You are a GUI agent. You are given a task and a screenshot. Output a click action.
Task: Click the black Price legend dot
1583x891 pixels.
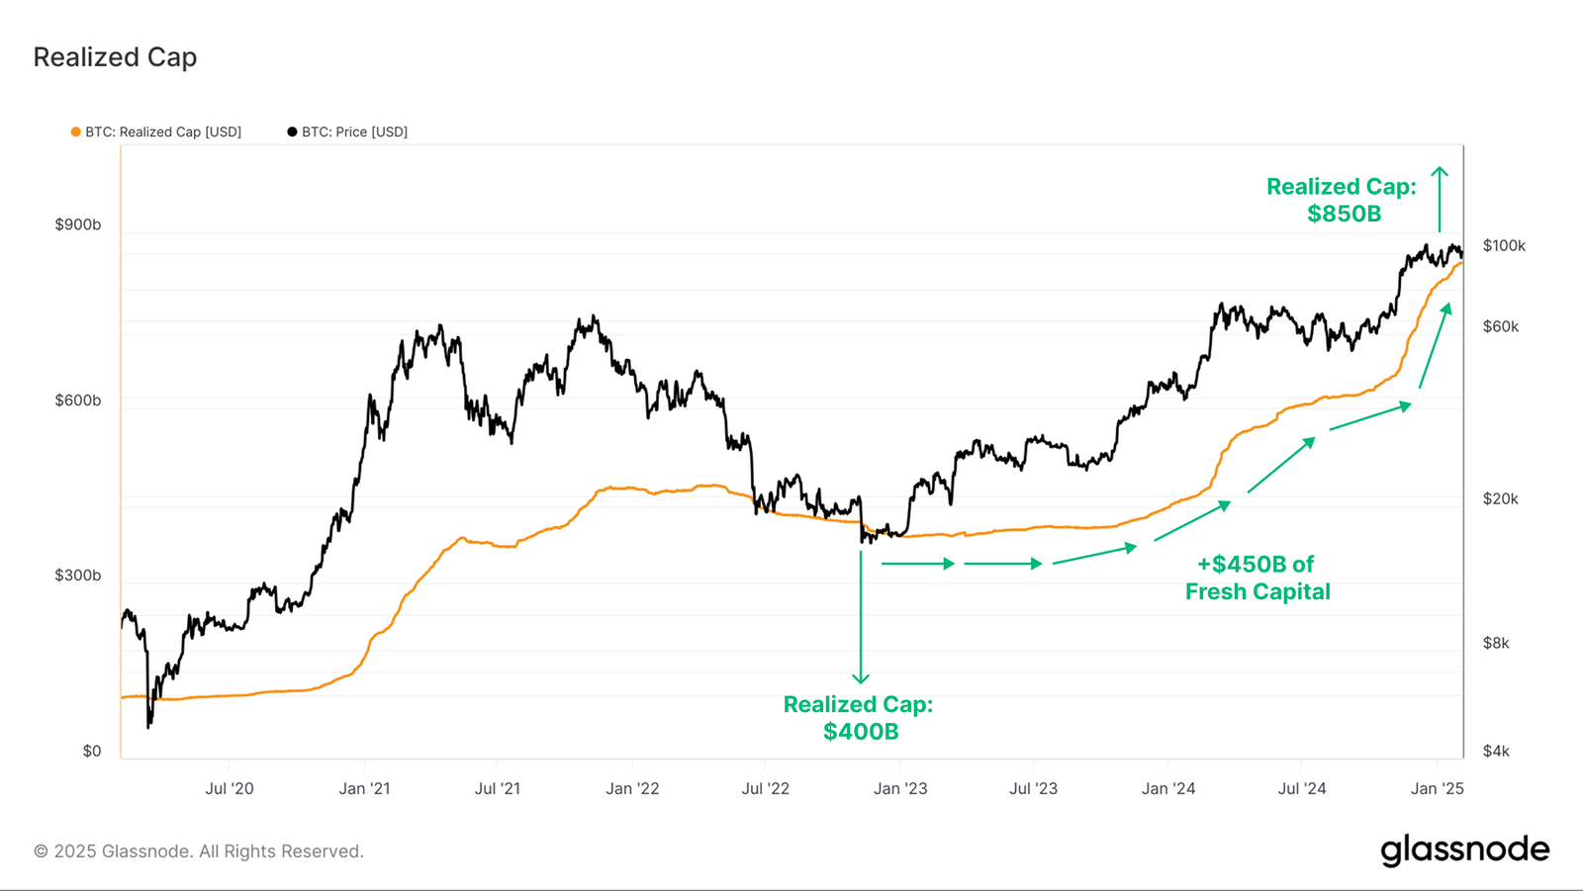point(292,132)
